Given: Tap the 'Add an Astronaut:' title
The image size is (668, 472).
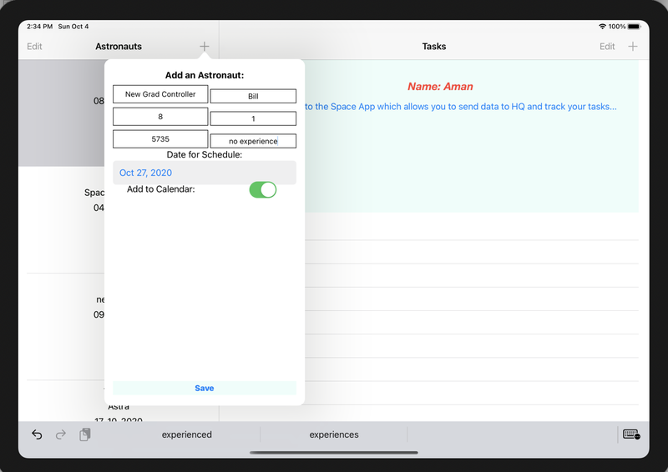Looking at the screenshot, I should (x=205, y=75).
